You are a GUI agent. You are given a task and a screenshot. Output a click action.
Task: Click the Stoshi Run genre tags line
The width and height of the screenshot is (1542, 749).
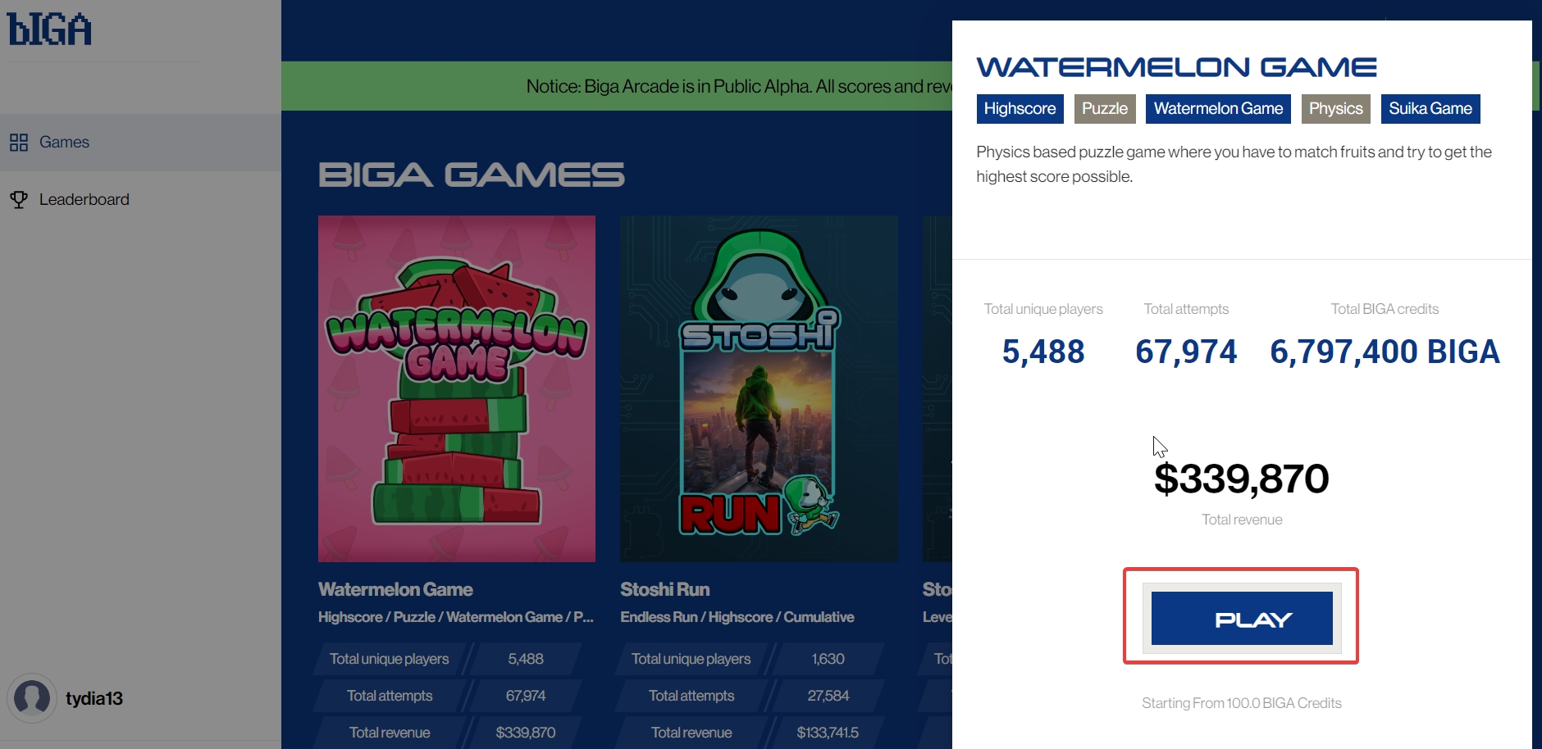737,617
